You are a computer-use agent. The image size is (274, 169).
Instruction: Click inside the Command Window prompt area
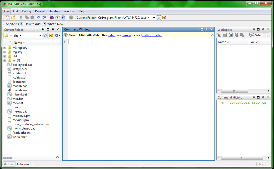pyautogui.click(x=141, y=99)
